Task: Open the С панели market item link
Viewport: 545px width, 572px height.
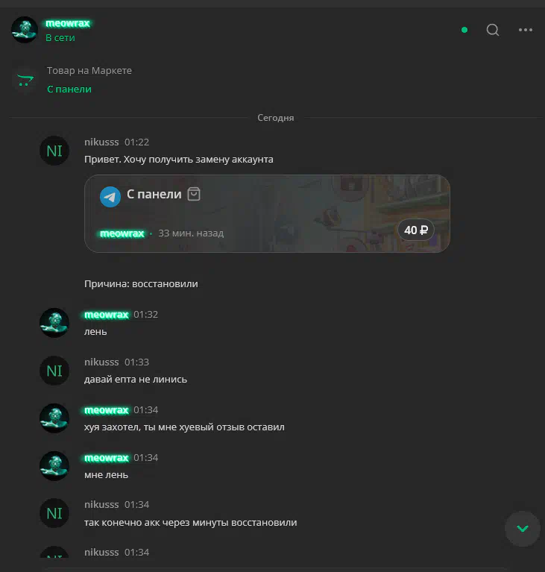Action: [69, 89]
